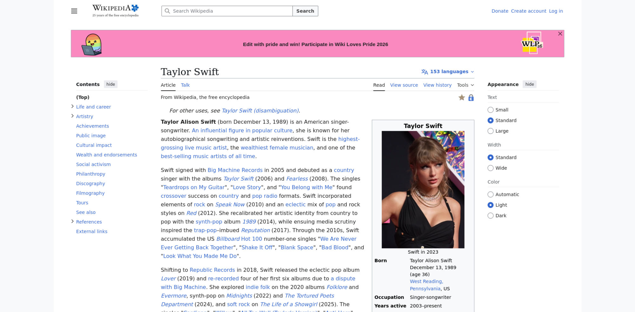
Task: Open the Shake It Off link
Action: click(x=257, y=248)
